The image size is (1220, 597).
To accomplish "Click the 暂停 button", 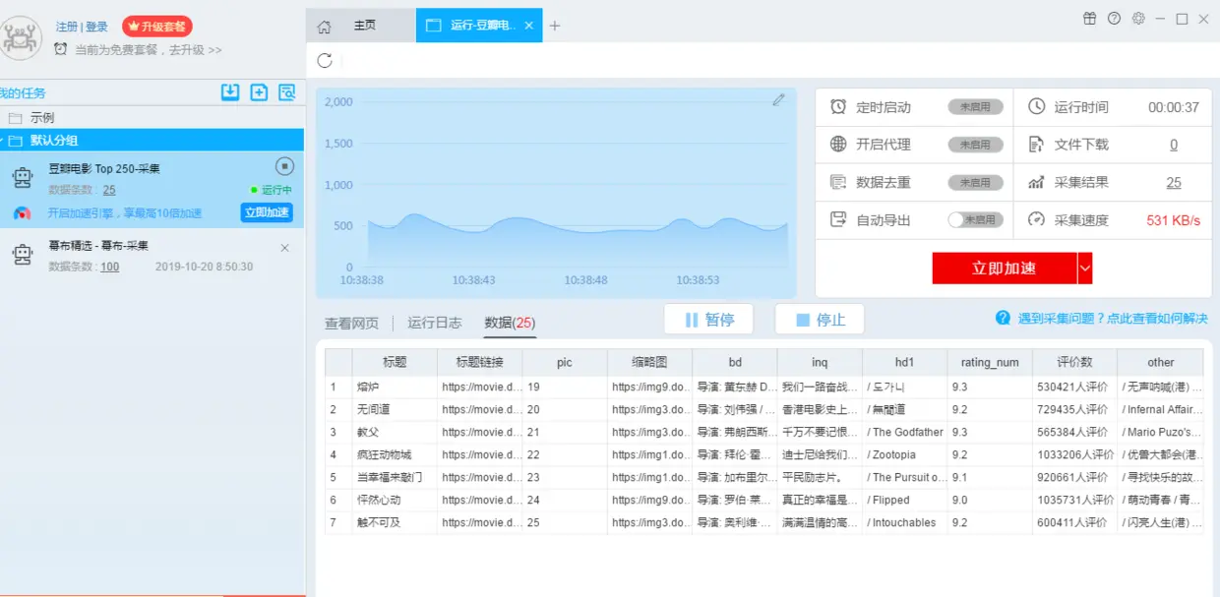I will coord(708,320).
